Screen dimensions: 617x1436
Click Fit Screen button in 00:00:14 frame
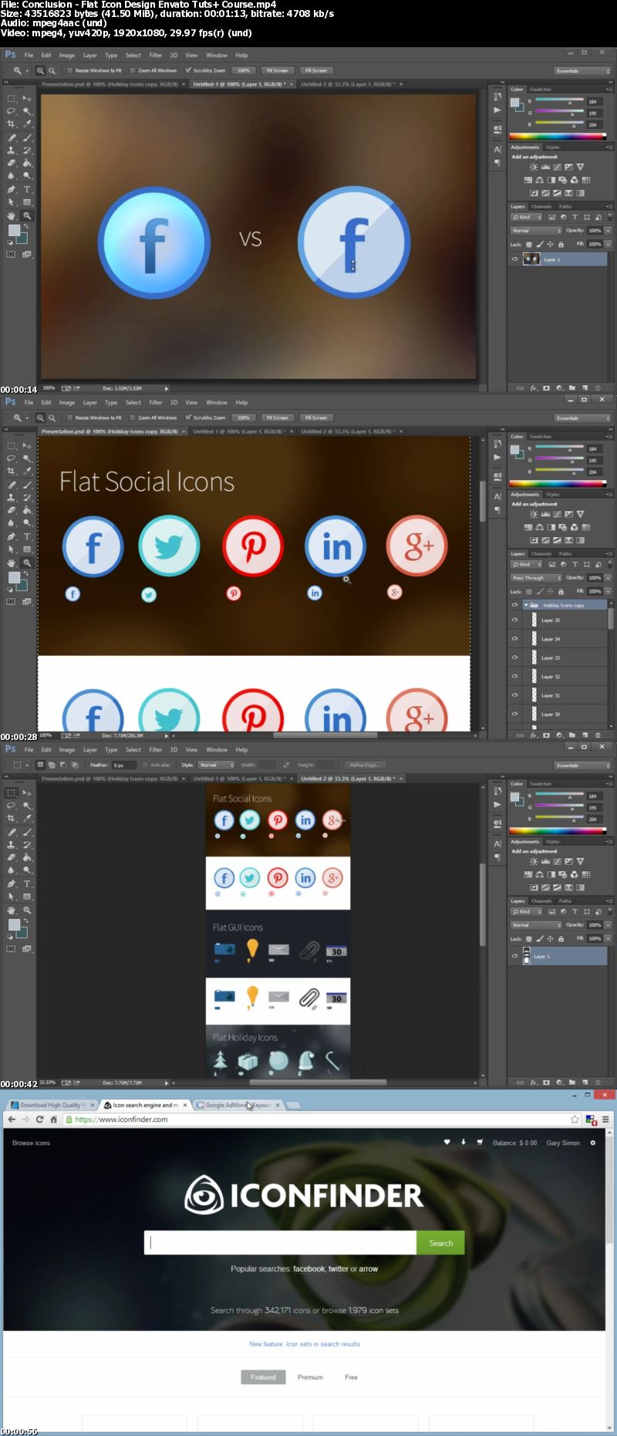[278, 70]
